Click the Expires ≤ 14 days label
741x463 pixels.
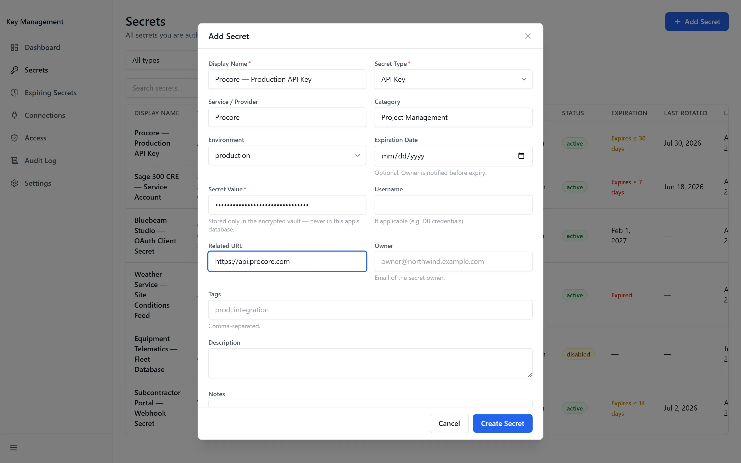628,408
